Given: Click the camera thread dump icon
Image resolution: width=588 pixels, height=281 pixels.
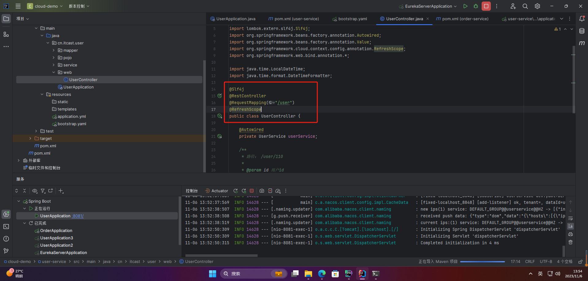Looking at the screenshot, I should point(262,191).
